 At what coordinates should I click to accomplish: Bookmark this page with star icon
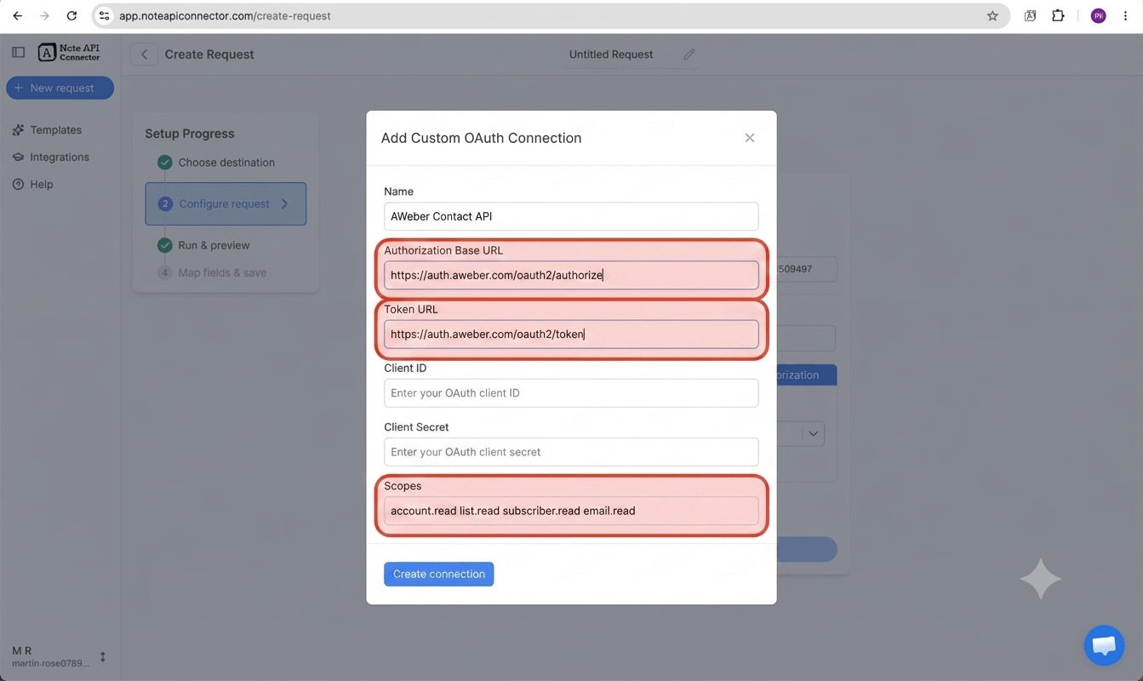[x=992, y=15]
